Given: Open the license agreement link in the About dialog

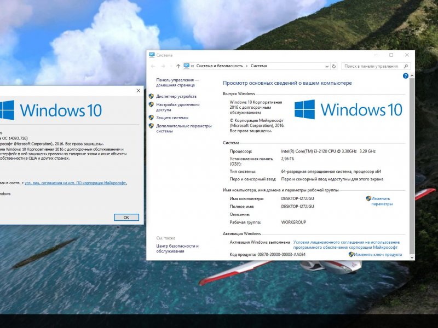Looking at the screenshot, I should 76,183.
